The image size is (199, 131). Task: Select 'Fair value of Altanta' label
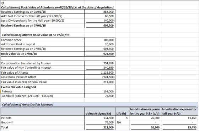point(43,73)
